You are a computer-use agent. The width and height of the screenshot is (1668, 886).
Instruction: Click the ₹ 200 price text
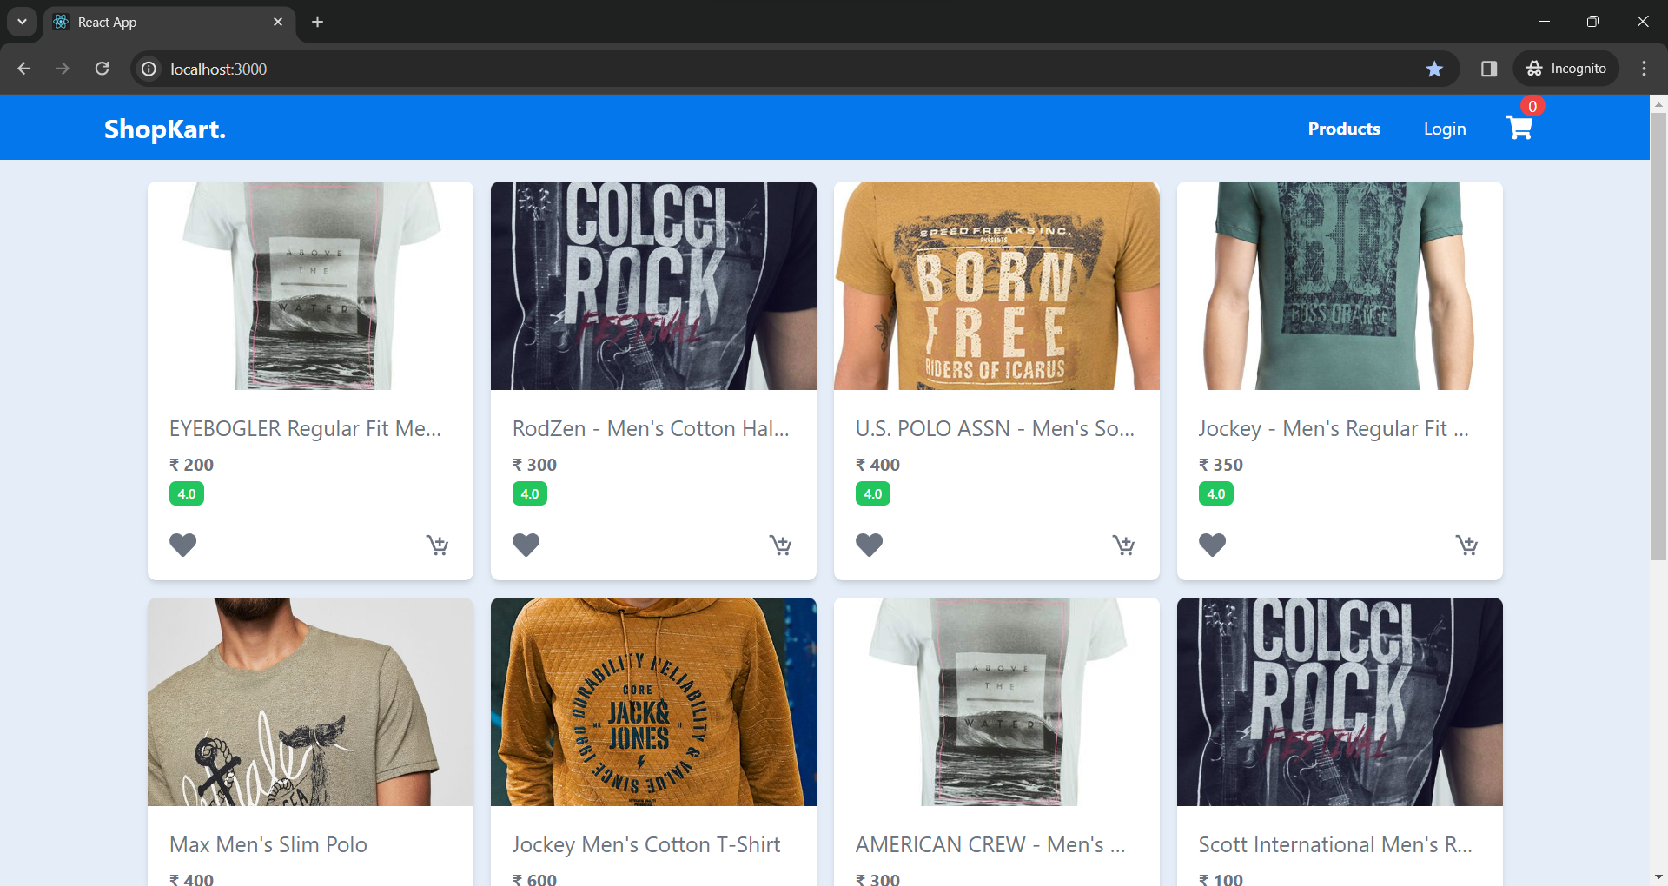pyautogui.click(x=191, y=465)
